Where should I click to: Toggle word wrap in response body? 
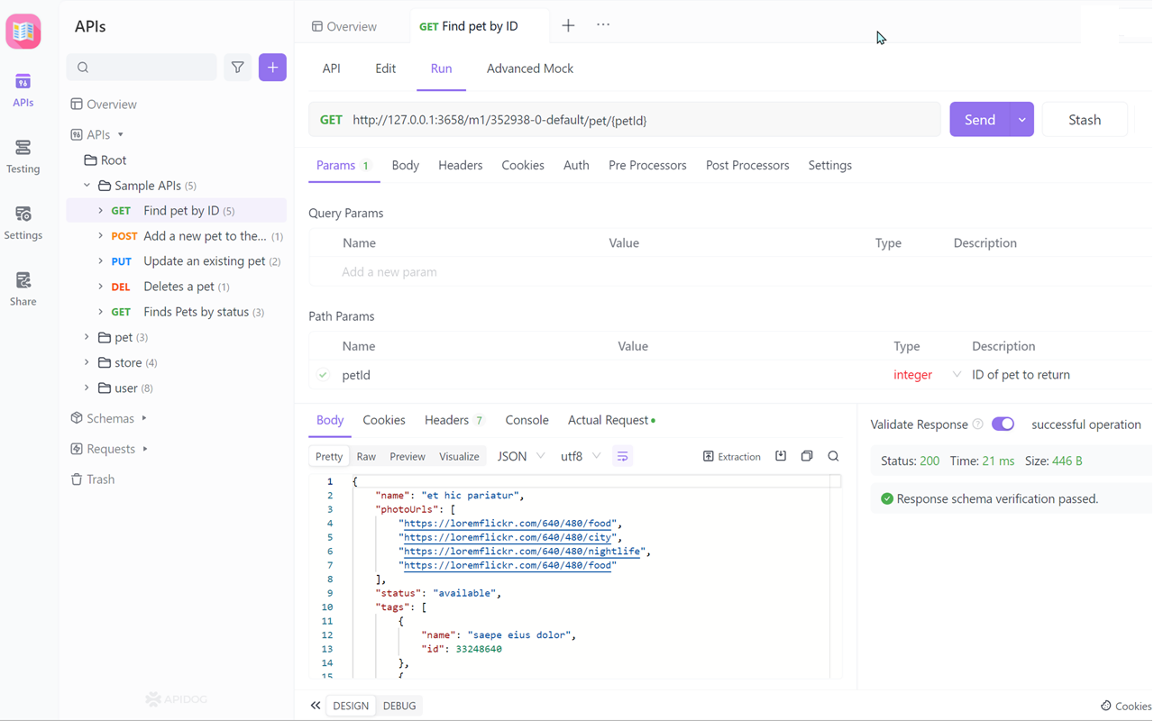coord(622,457)
